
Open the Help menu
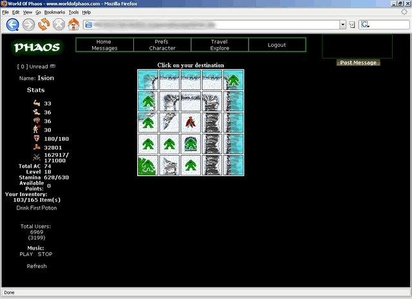pos(86,12)
